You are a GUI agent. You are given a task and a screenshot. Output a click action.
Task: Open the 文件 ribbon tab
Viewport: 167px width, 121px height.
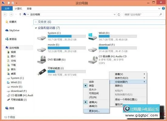(x=7, y=8)
